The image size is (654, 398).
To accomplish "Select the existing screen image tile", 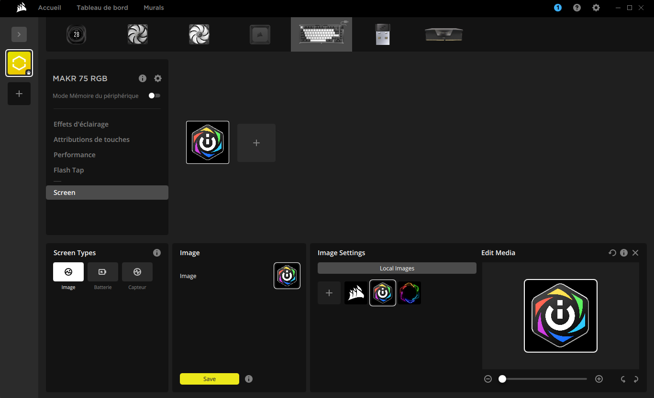I will pyautogui.click(x=208, y=142).
